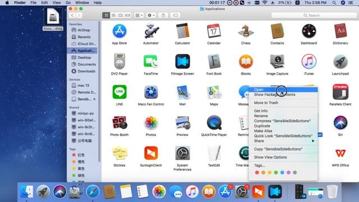Select Siri in the Applications folder
This screenshot has height=202, width=359.
click(x=340, y=122)
